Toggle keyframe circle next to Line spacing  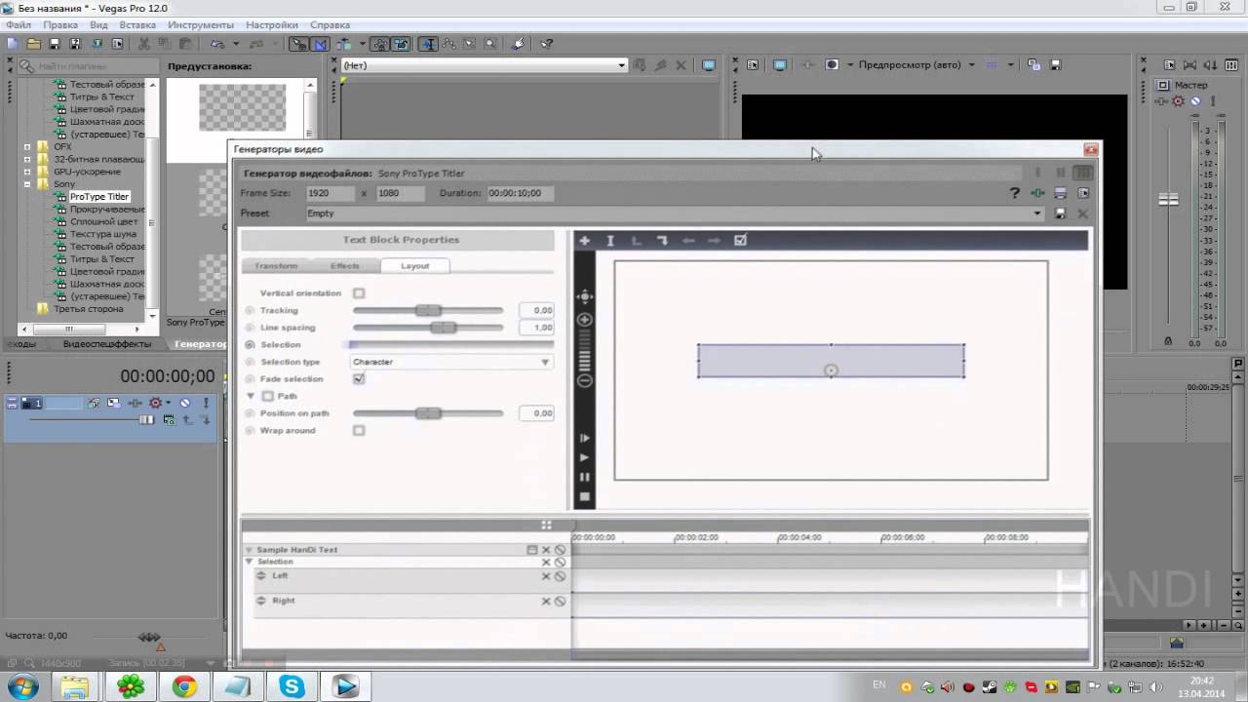pos(251,328)
